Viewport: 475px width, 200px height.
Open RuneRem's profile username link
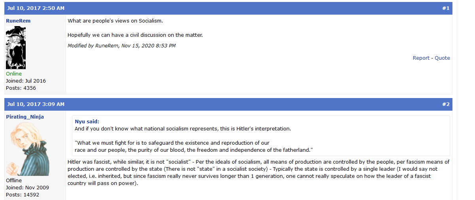pyautogui.click(x=18, y=21)
